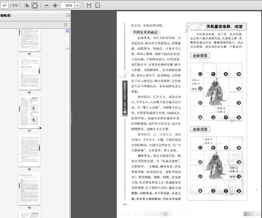
Task: Activate the Hand pan tool
Action: pos(34,6)
